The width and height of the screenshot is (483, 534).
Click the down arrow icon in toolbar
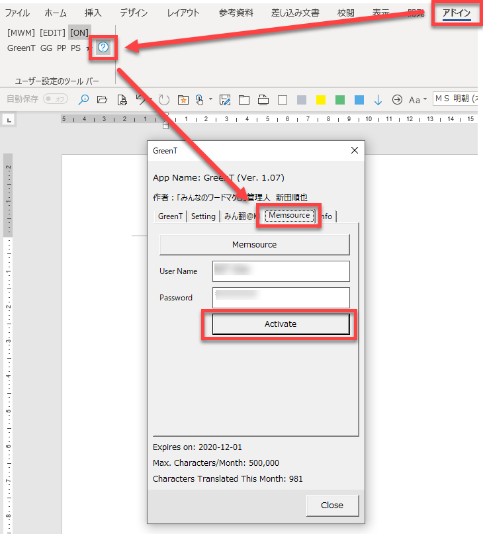(x=378, y=100)
